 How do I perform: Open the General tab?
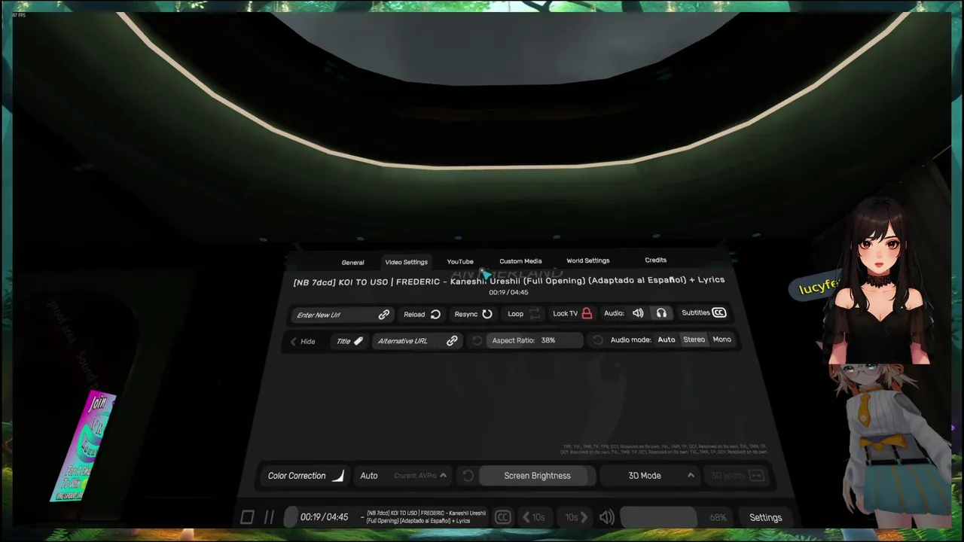(x=352, y=262)
